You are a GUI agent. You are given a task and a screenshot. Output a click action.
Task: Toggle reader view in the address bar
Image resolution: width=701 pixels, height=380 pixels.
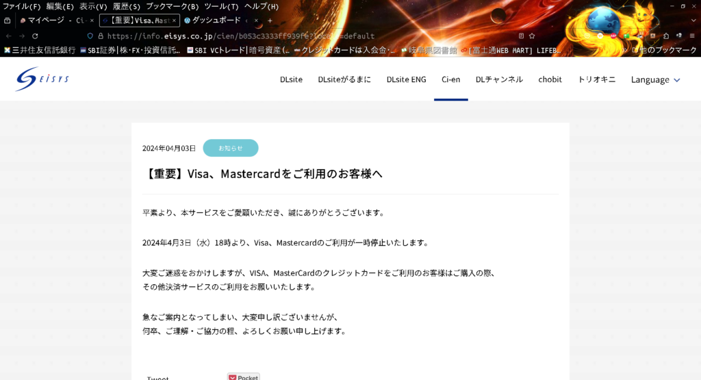pyautogui.click(x=521, y=36)
